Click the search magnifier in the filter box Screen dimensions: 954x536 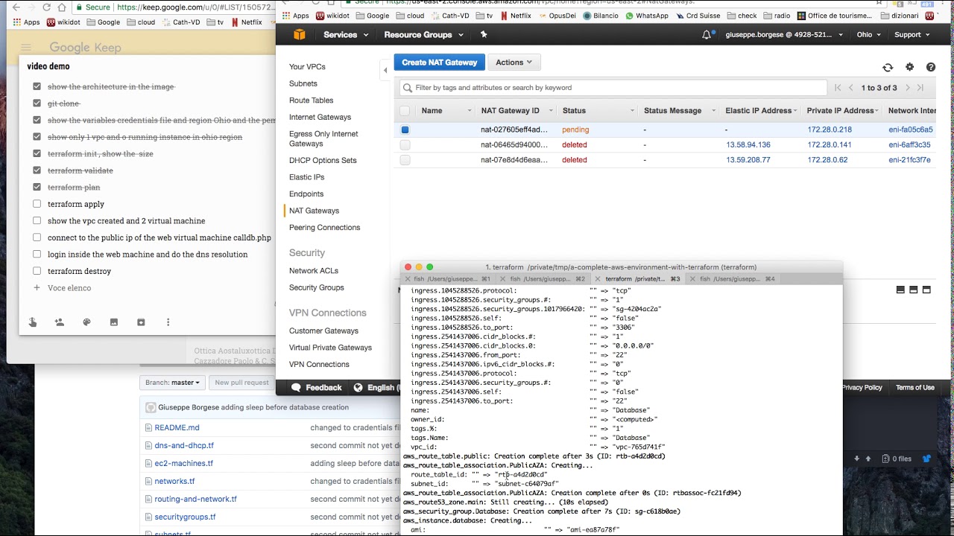[408, 88]
